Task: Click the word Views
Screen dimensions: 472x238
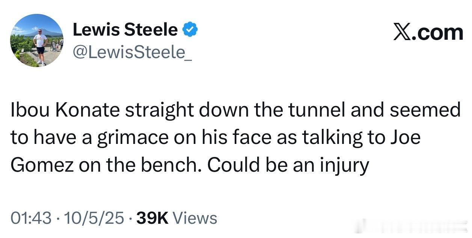Action: [x=196, y=218]
